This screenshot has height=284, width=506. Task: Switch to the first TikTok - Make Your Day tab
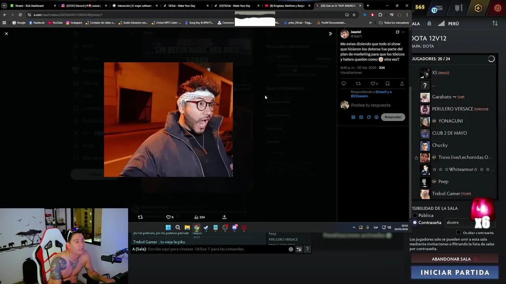click(x=185, y=6)
